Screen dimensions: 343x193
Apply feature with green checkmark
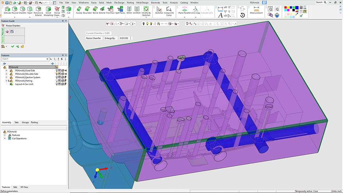pyautogui.click(x=13, y=46)
